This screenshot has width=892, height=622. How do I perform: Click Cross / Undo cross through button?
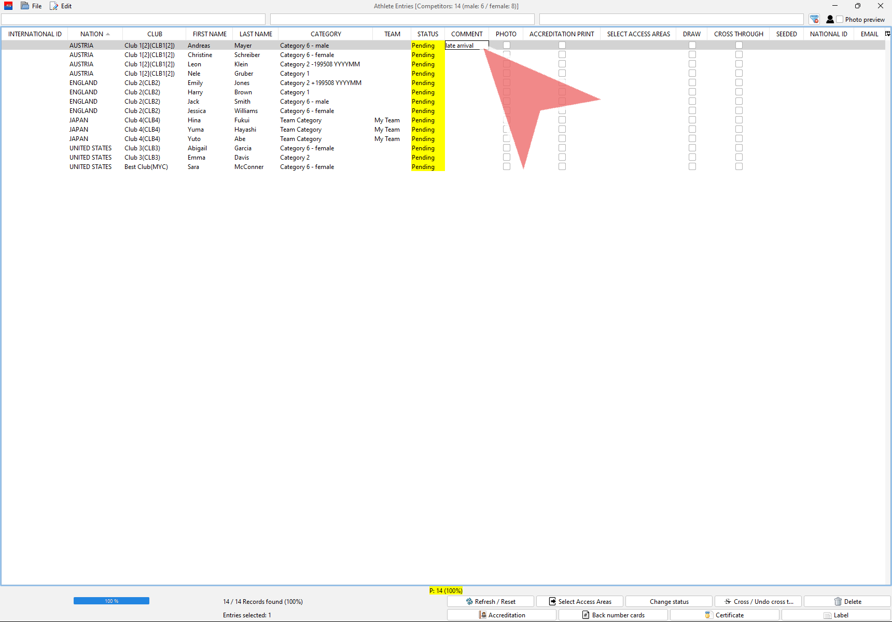[758, 601]
